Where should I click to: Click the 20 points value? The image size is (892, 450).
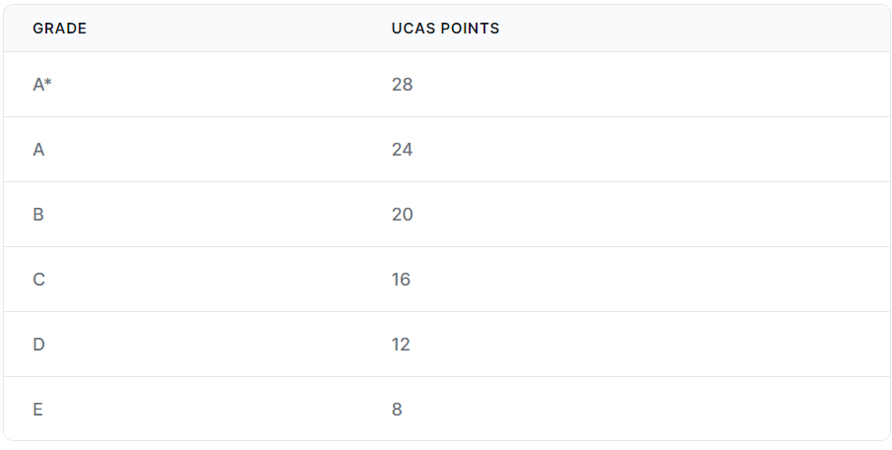point(403,215)
